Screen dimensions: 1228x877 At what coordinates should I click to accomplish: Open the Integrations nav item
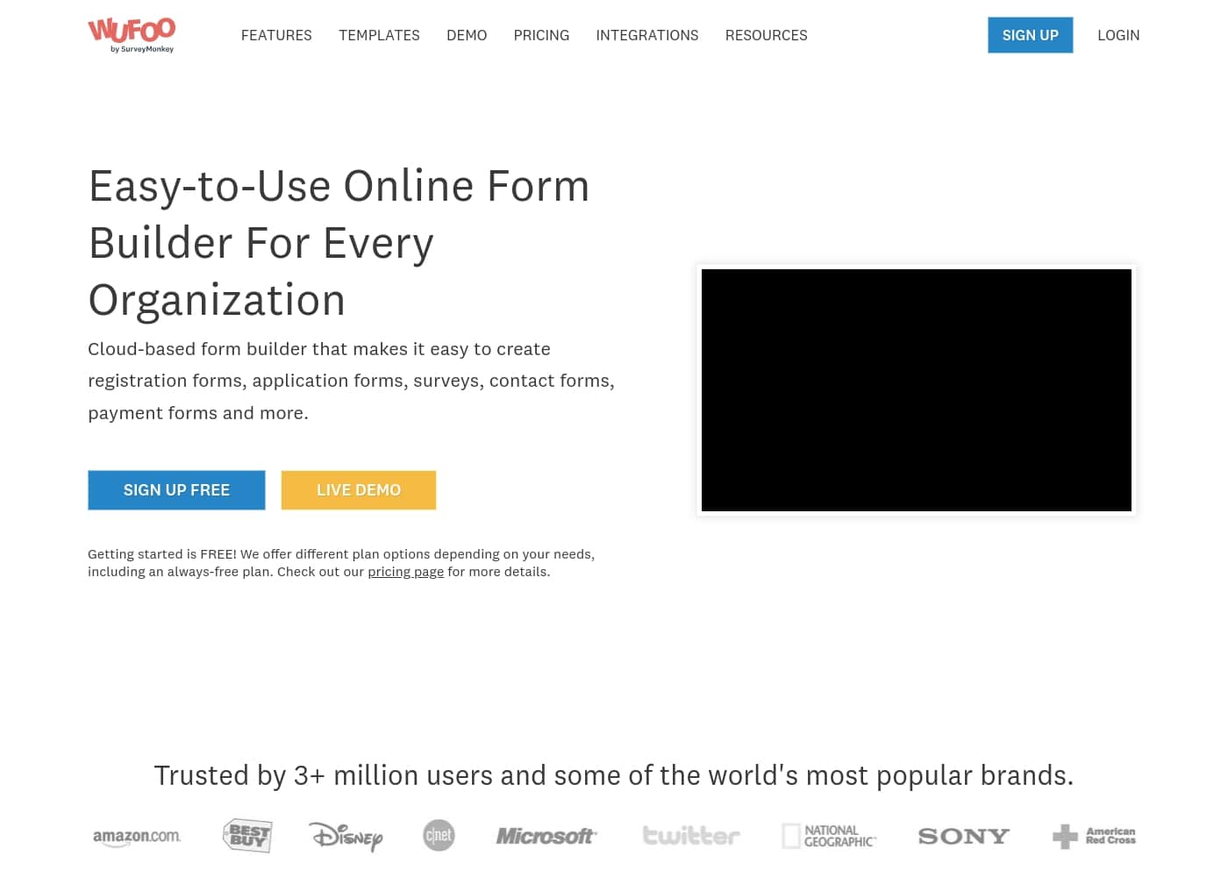tap(647, 35)
